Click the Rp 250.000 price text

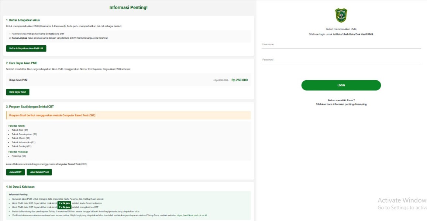[x=240, y=80]
